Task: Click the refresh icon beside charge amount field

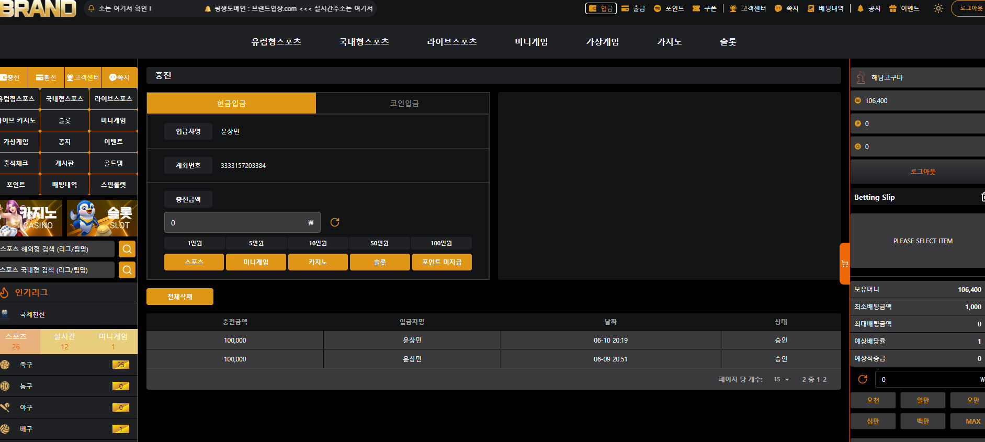Action: [335, 222]
